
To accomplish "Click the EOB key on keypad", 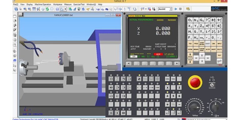I will [202, 37].
